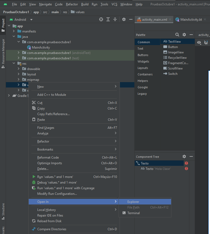Hide the Palette panel with minus icon

[x=191, y=35]
